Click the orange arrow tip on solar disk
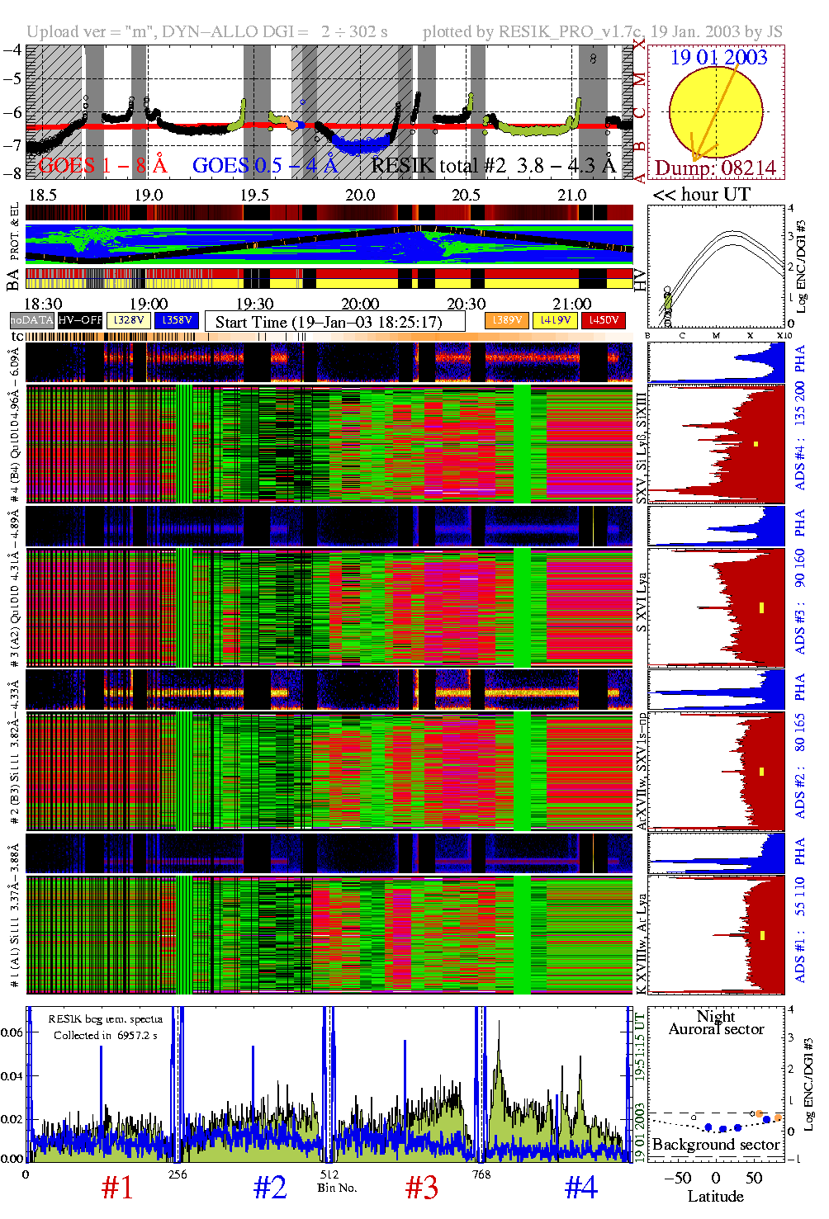Screen dimensions: 829x1219 pyautogui.click(x=695, y=158)
